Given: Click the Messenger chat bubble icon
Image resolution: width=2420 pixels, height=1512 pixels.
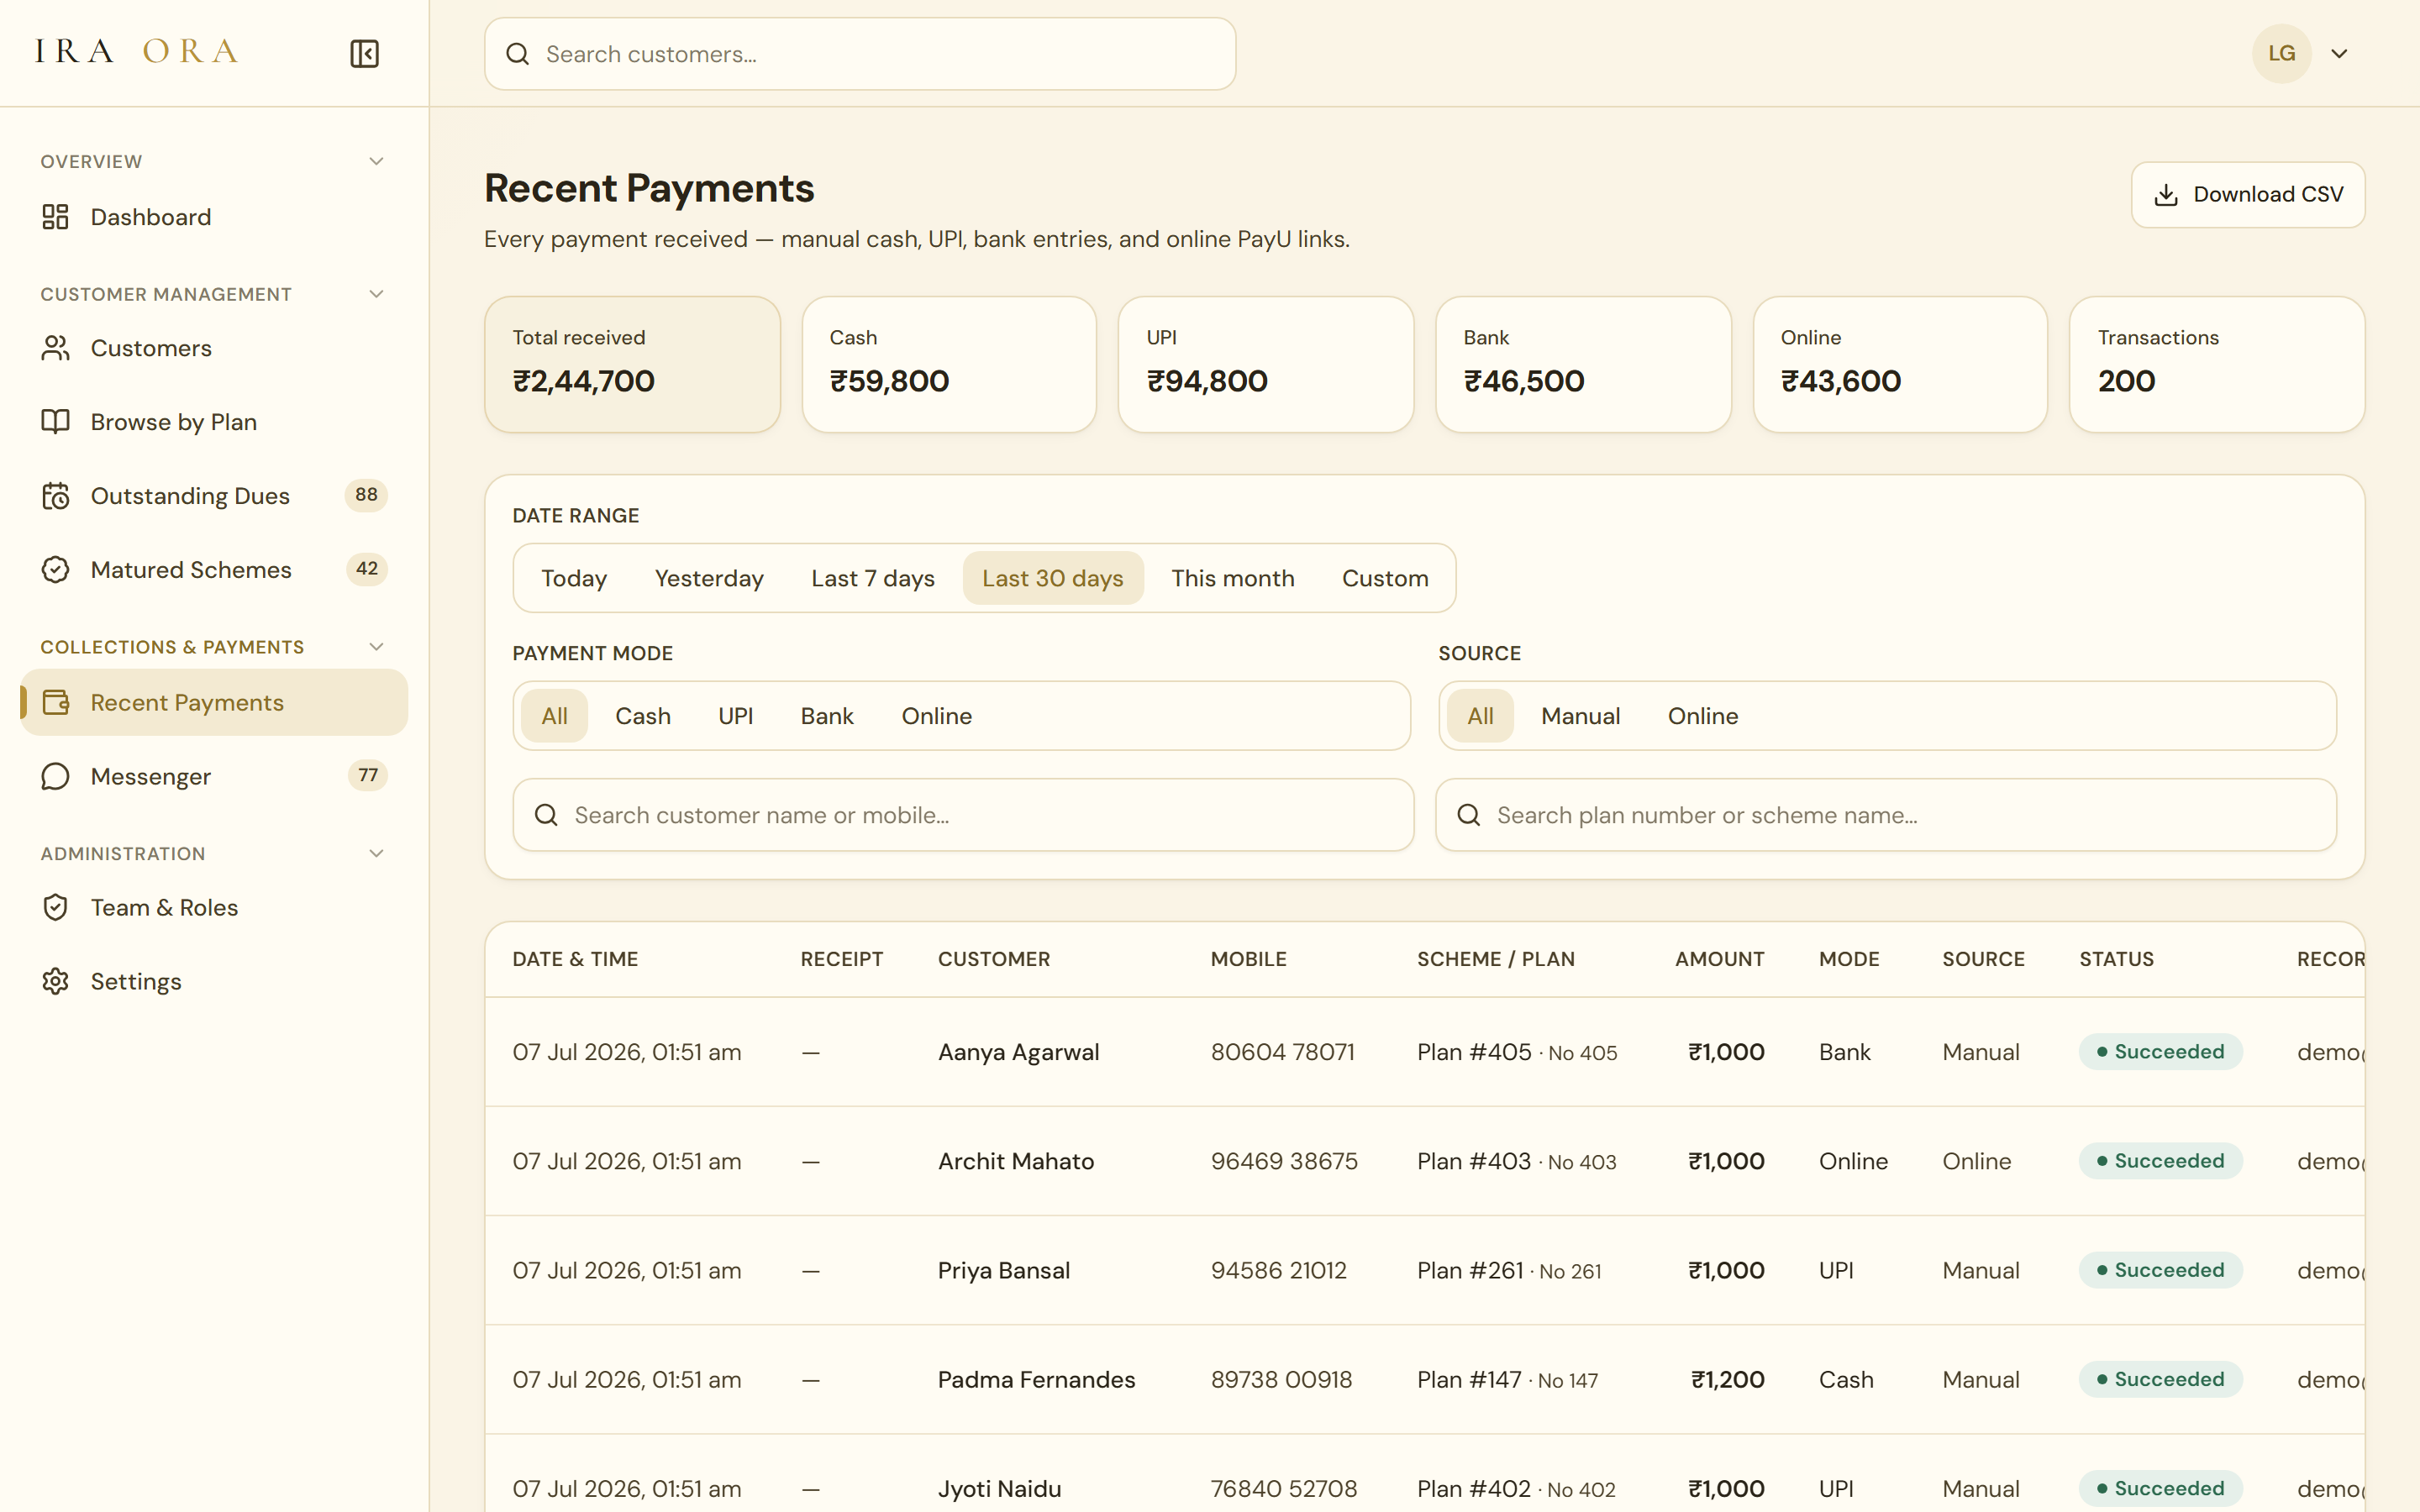Looking at the screenshot, I should click(x=55, y=777).
